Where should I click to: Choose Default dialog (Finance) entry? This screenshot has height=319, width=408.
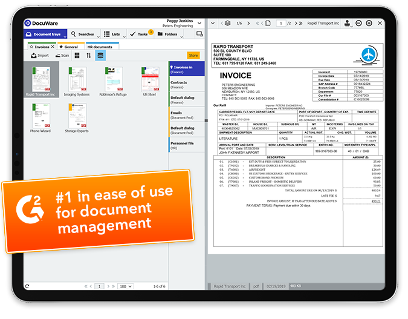tap(187, 99)
